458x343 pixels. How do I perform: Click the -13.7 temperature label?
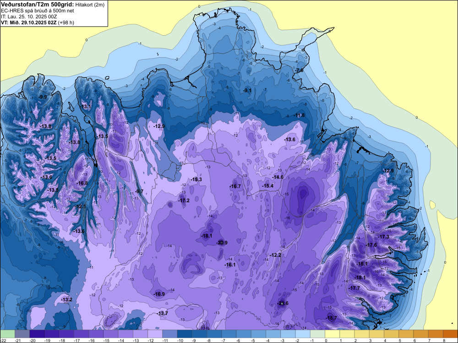click(163, 314)
